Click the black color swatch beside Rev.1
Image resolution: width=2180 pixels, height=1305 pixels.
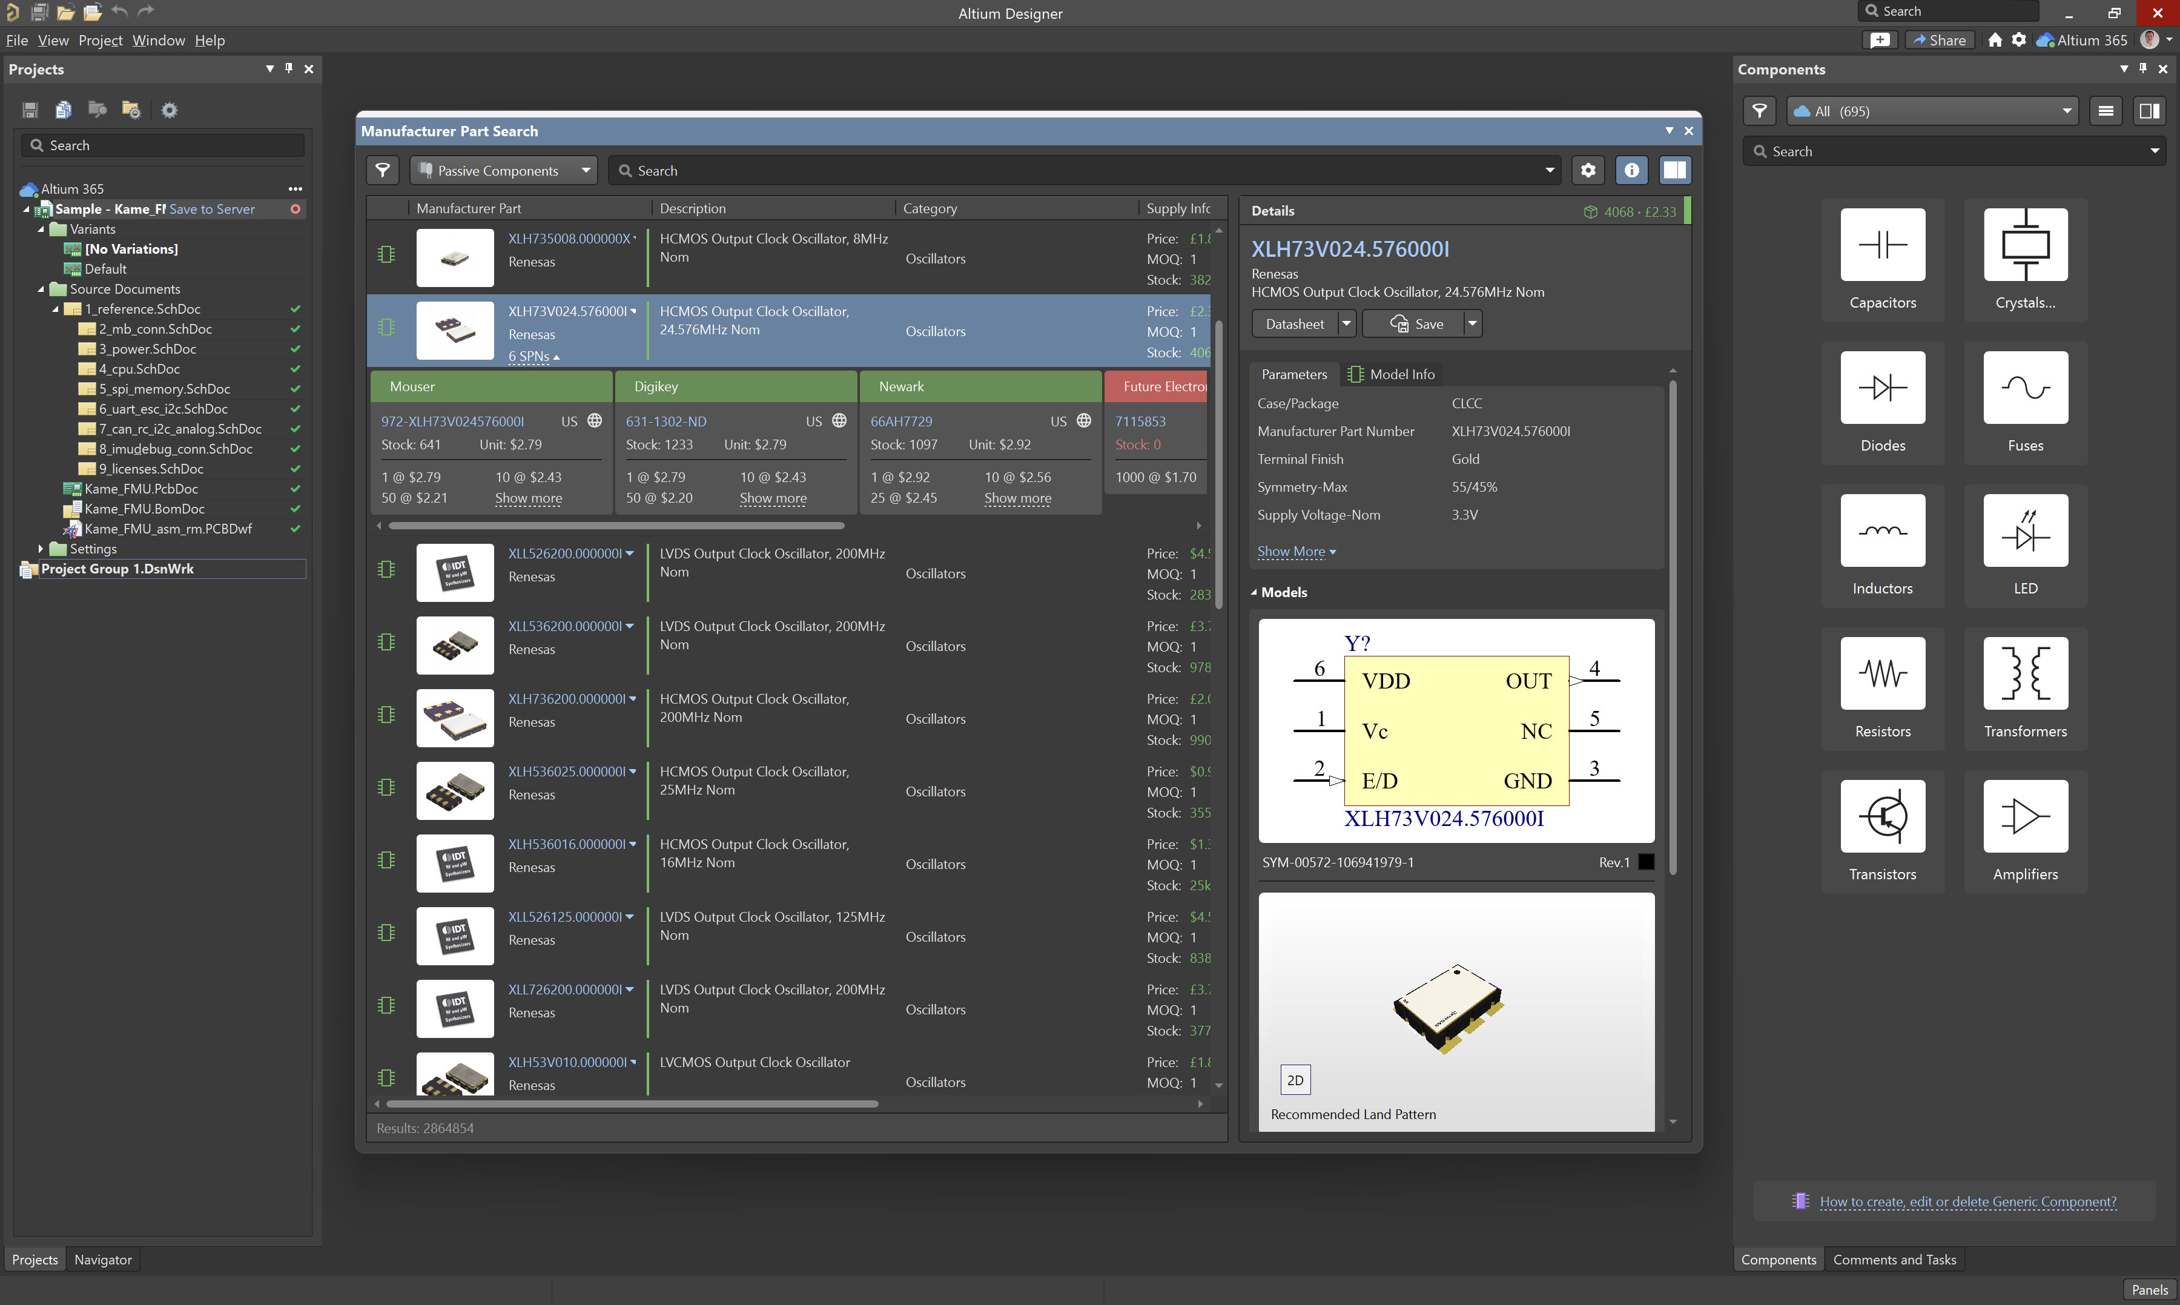click(x=1647, y=863)
